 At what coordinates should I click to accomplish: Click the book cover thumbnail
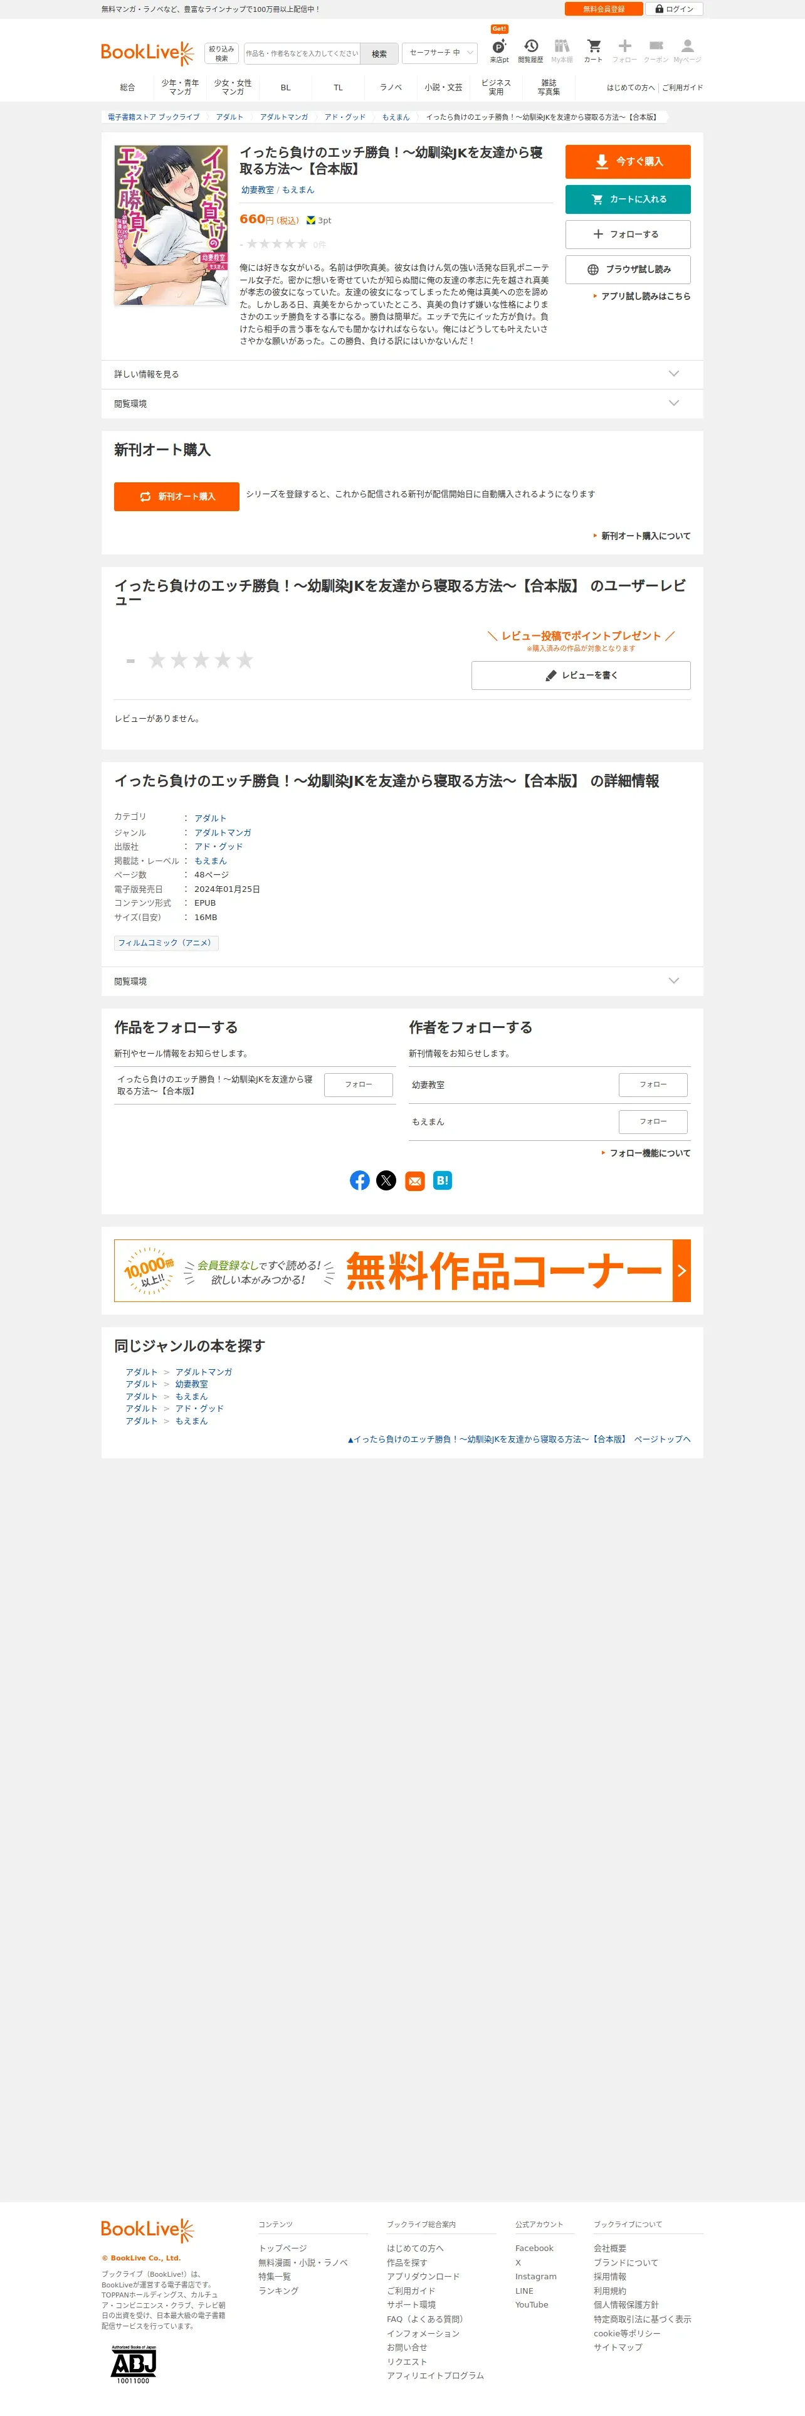pyautogui.click(x=172, y=225)
